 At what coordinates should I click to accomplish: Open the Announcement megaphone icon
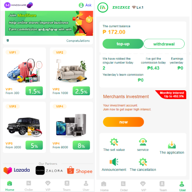(x=114, y=162)
